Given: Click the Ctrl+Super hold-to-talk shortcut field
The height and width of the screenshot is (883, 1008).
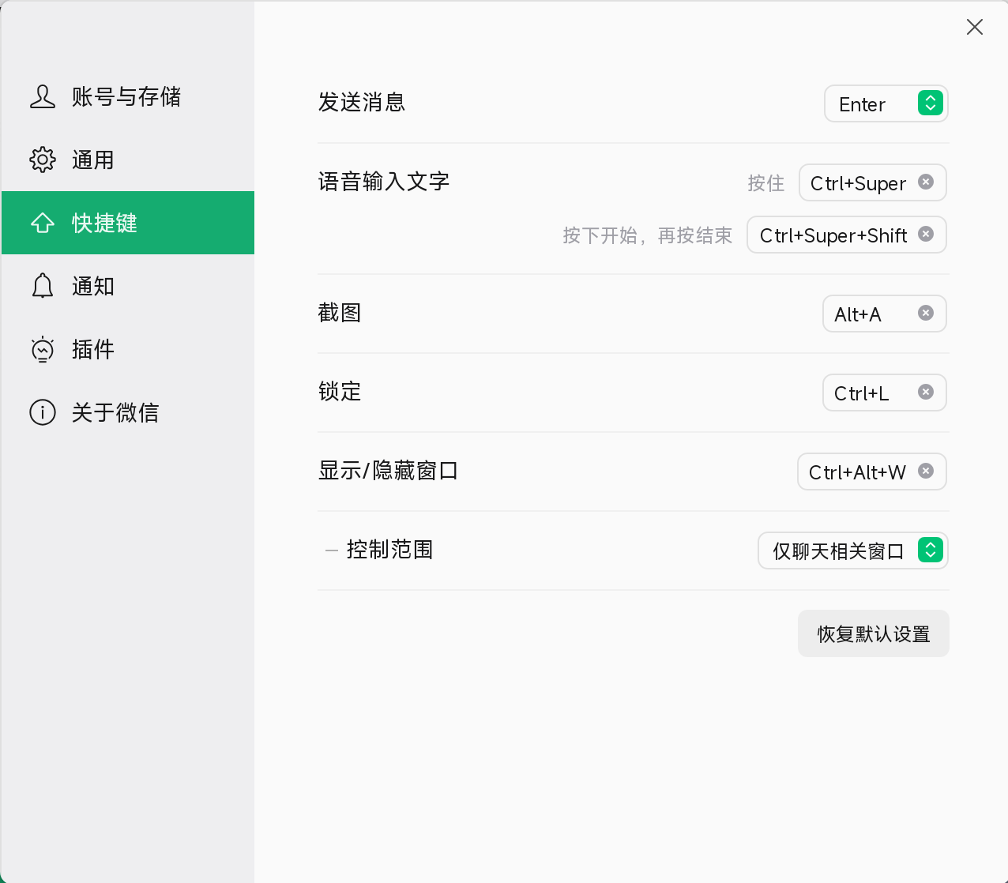Looking at the screenshot, I should point(873,182).
